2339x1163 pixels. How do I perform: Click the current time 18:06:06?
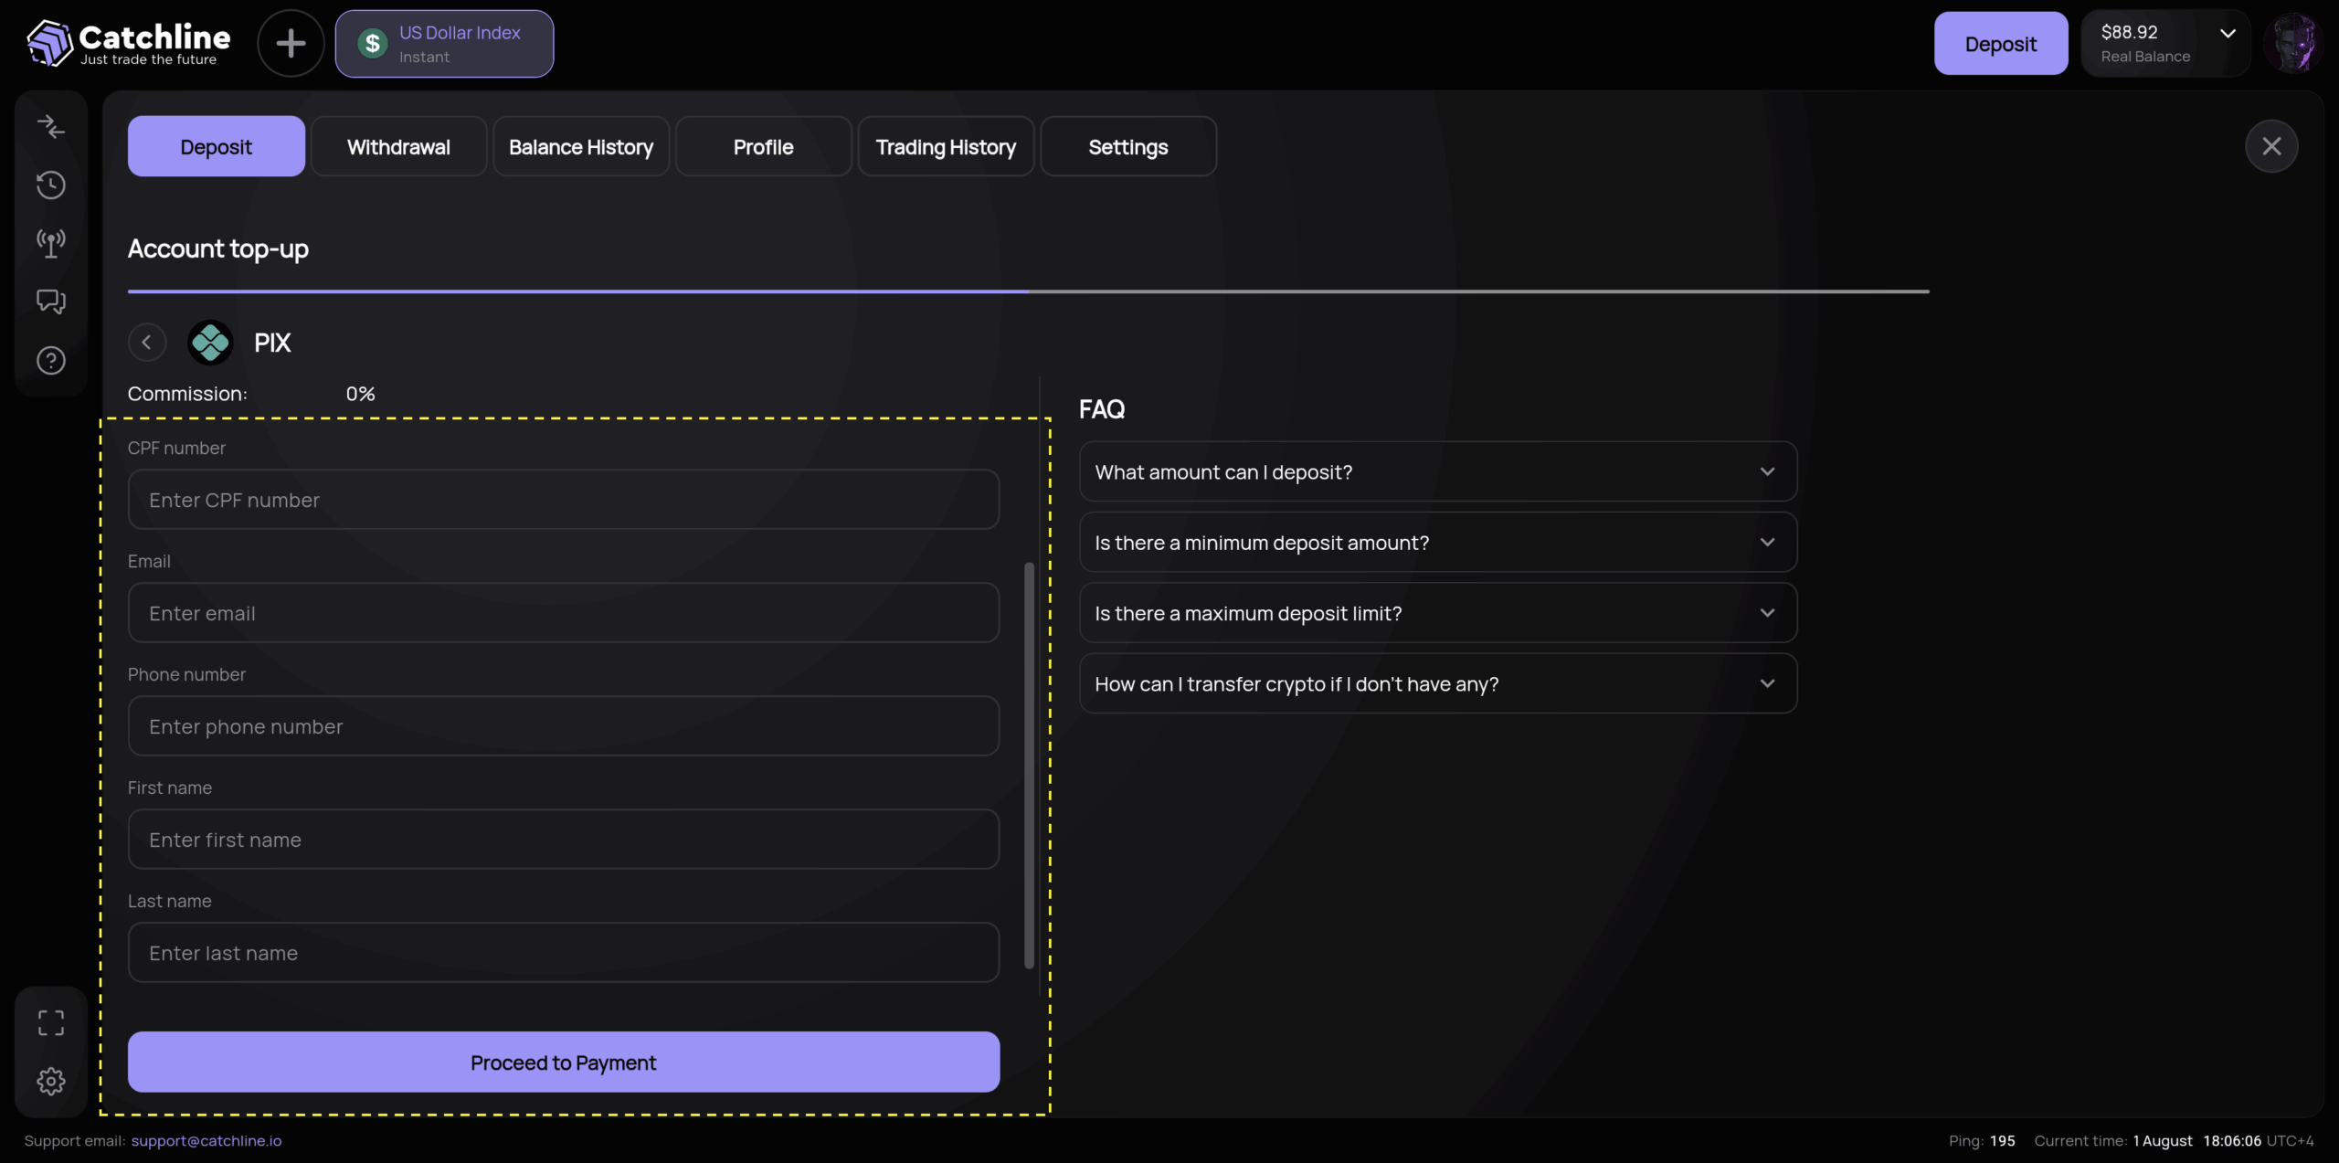(2232, 1141)
